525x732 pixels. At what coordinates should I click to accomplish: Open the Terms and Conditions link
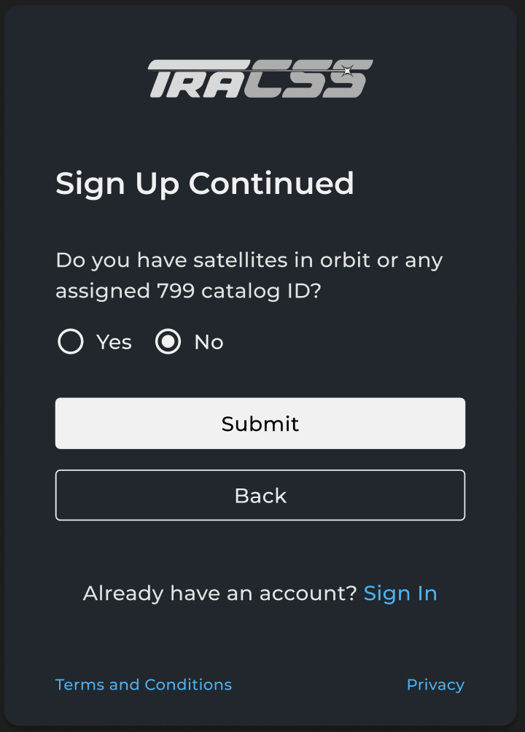[x=144, y=685]
